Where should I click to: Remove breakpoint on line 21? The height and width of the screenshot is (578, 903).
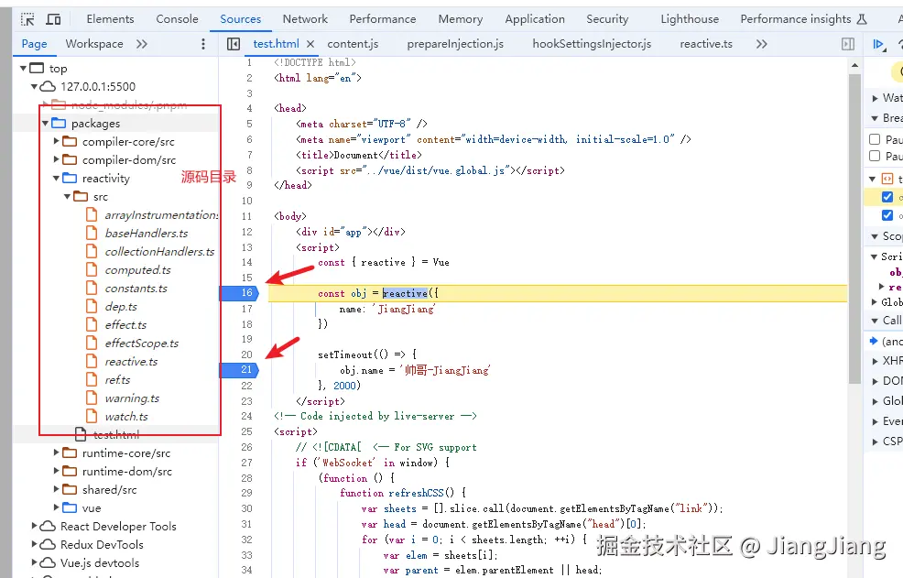[240, 369]
